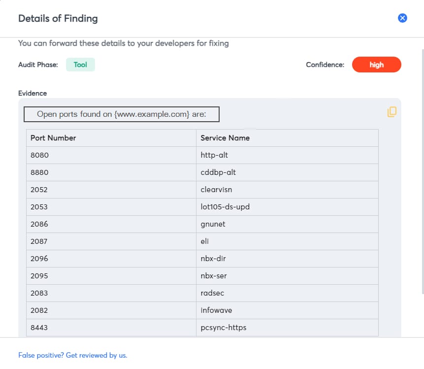This screenshot has width=424, height=369.
Task: Select the nbx-ser service cell
Action: tap(287, 276)
